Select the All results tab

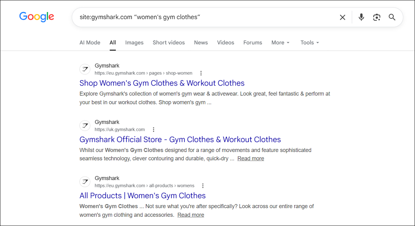pyautogui.click(x=113, y=43)
